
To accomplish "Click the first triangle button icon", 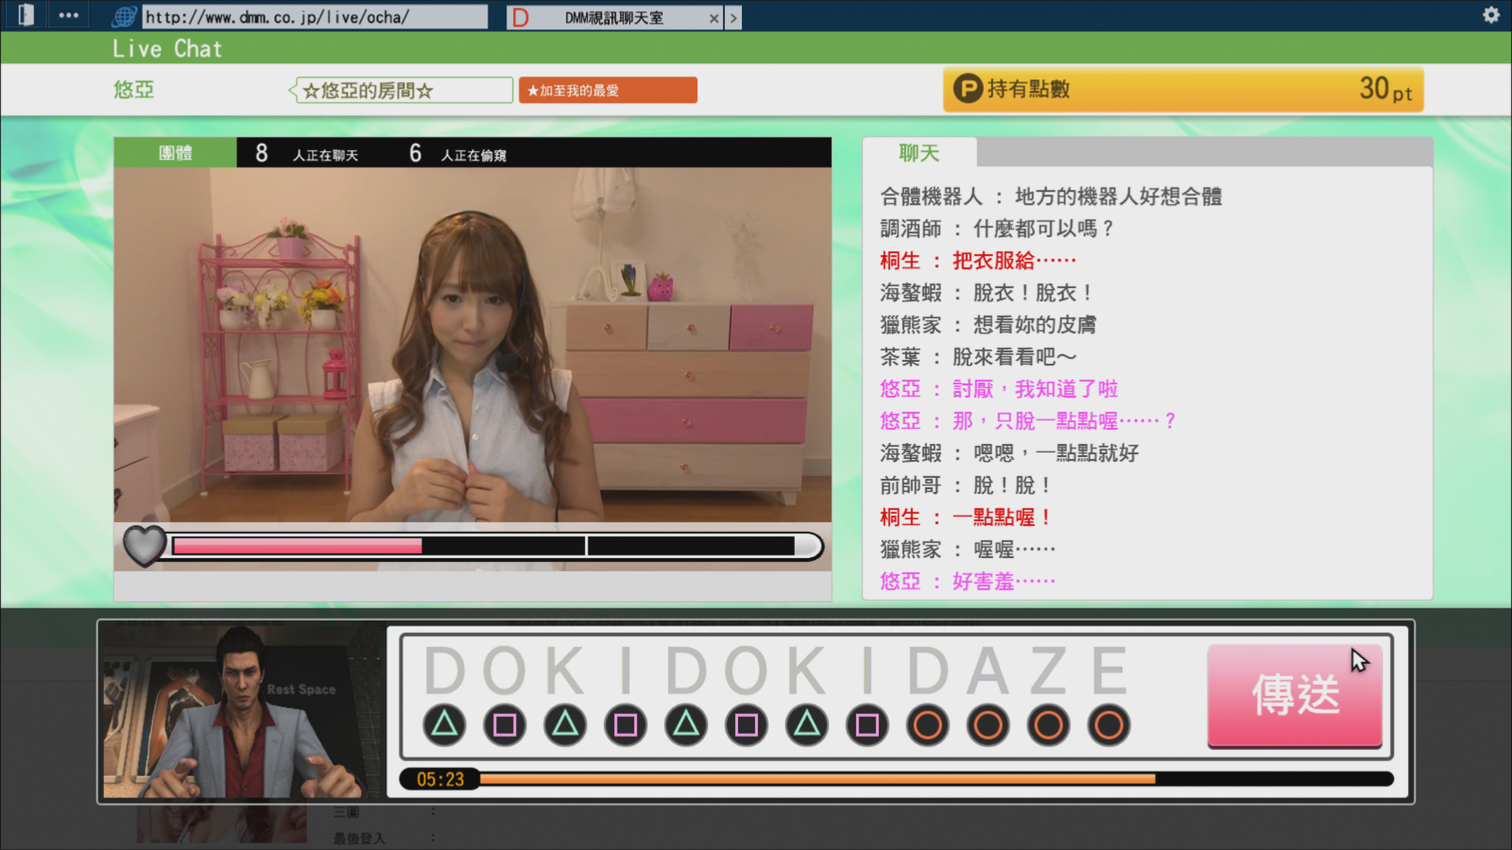I will (444, 725).
